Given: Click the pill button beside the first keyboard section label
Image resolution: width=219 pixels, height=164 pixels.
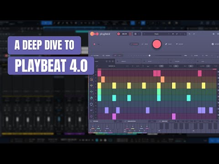Looking at the screenshot, I should (118, 121).
